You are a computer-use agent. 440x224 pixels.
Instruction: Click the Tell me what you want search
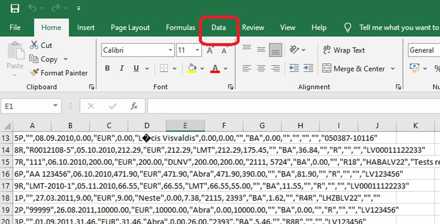click(399, 27)
